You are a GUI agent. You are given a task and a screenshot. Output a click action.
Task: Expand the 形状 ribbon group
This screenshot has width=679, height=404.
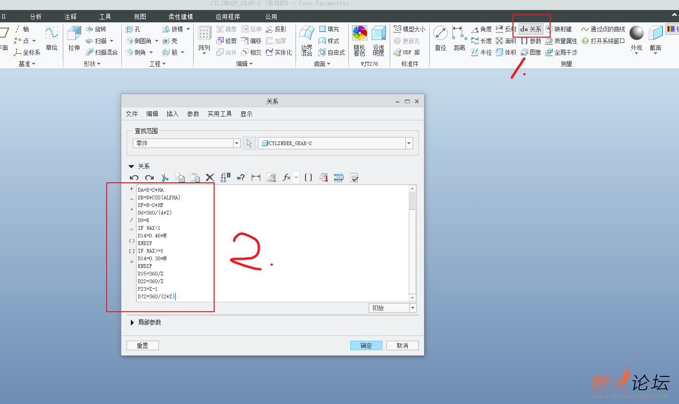pos(92,64)
